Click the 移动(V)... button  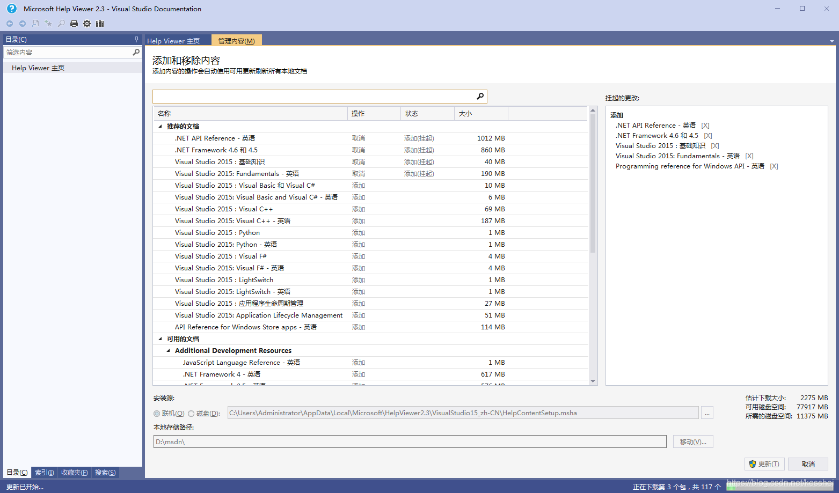point(693,442)
